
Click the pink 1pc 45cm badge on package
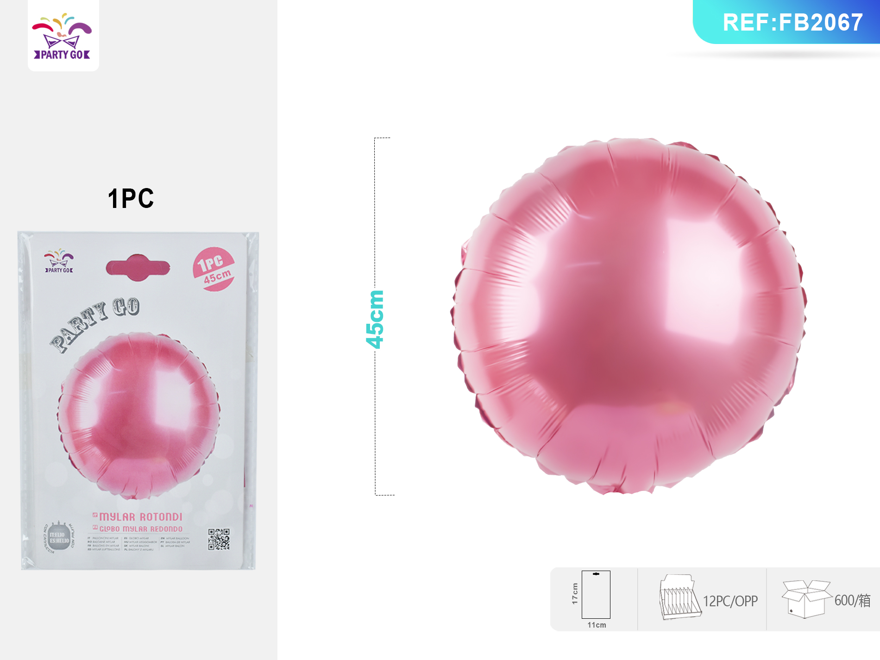(214, 269)
